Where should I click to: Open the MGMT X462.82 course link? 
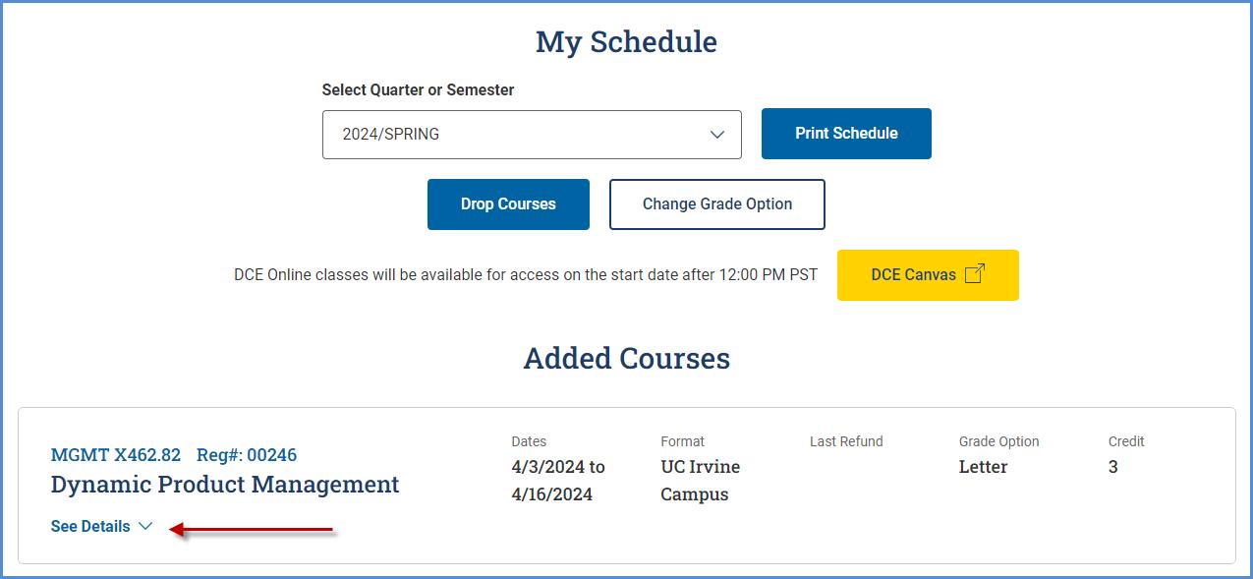[x=116, y=455]
